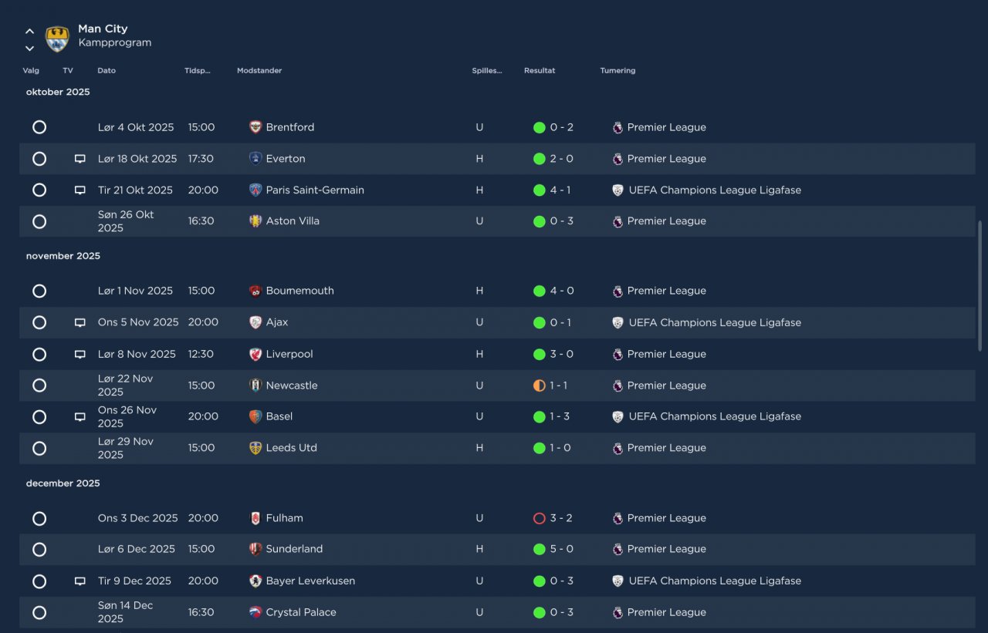The image size is (988, 633).
Task: Select the radio button for Newcastle match
Action: (39, 386)
